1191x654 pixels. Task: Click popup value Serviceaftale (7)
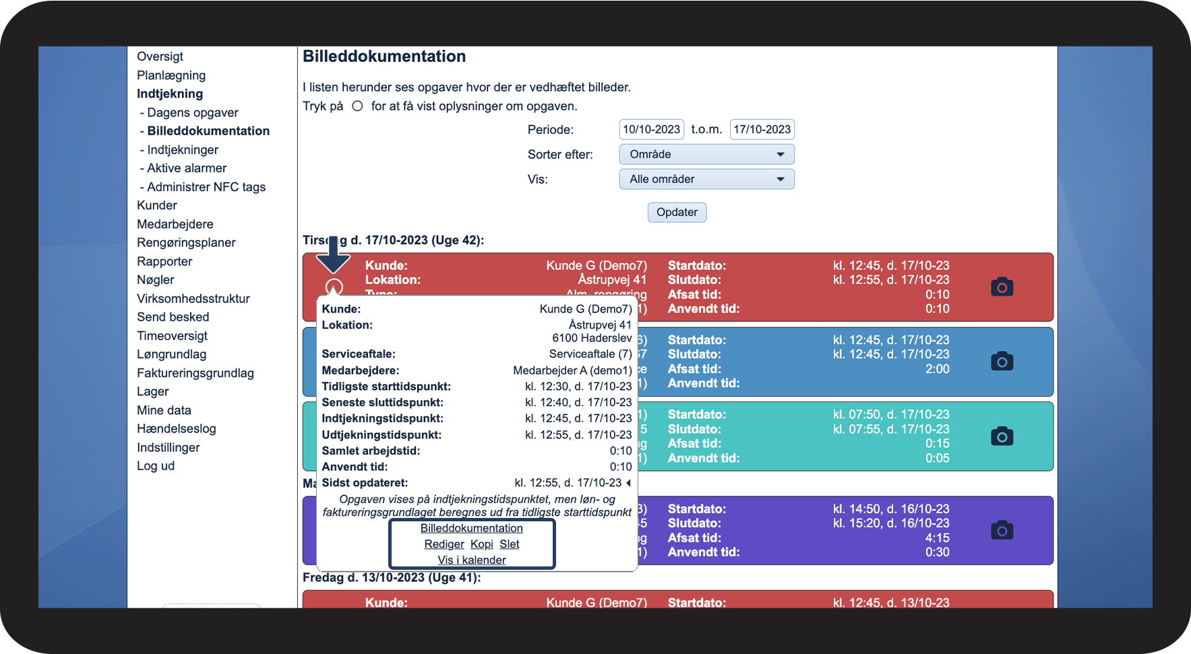point(590,354)
